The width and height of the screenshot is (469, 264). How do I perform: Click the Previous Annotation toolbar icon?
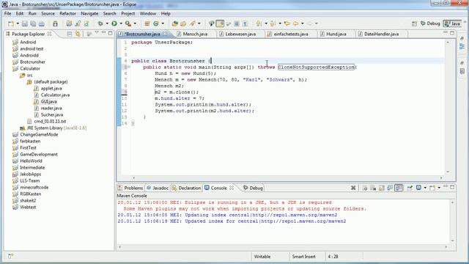click(x=273, y=23)
